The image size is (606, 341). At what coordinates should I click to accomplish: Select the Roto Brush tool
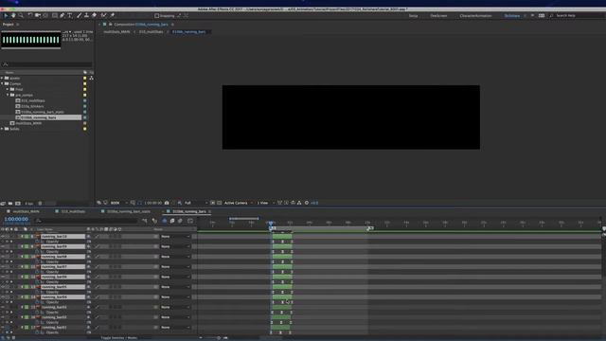(103, 15)
